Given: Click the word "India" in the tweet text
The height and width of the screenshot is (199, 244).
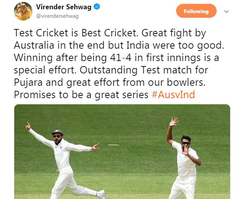Looking at the screenshot, I should [x=138, y=45].
